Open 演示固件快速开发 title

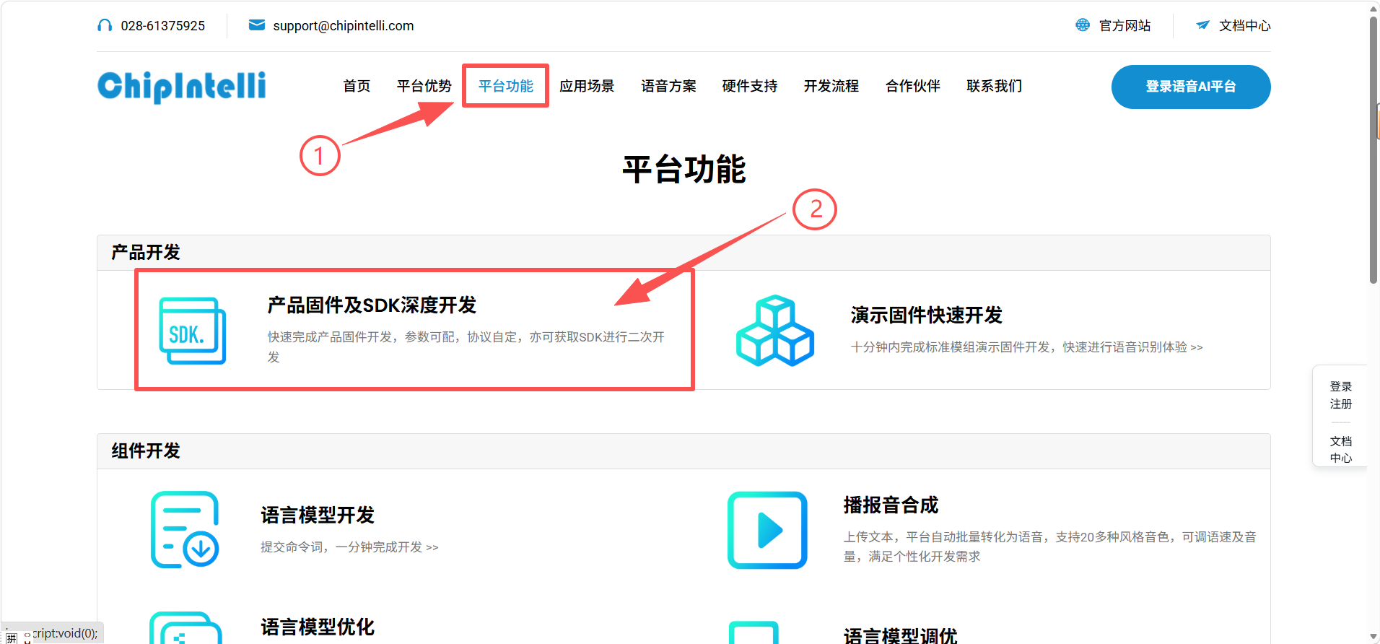[x=927, y=316]
